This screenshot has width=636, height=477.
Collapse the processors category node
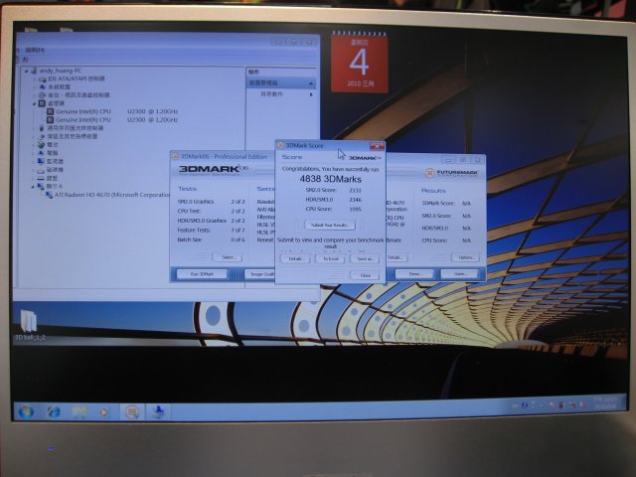[x=34, y=103]
